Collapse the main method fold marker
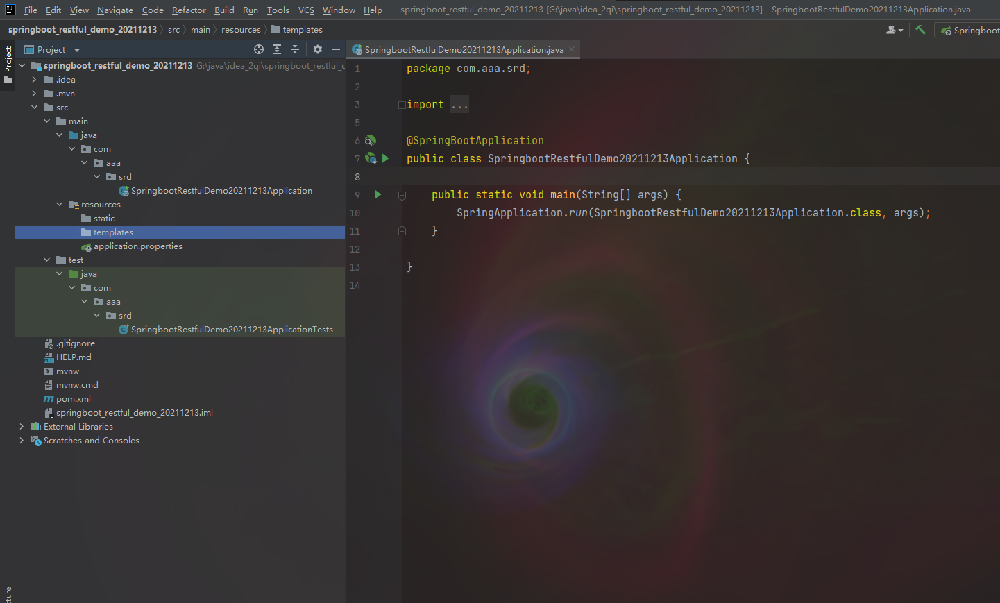Screen dimensions: 1000x603 pos(402,195)
